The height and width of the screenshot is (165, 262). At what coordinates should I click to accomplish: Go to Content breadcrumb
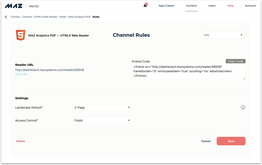pyautogui.click(x=15, y=17)
